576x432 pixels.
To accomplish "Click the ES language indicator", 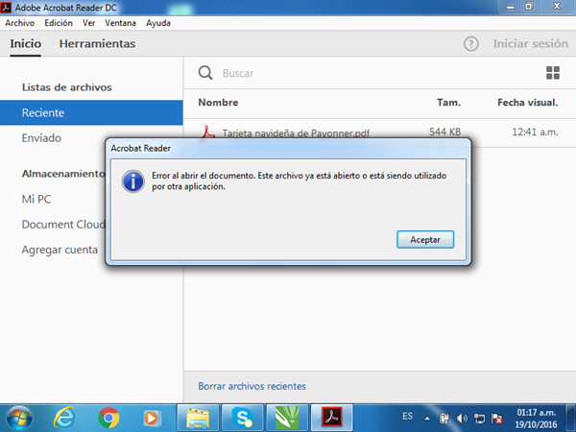I will point(407,417).
